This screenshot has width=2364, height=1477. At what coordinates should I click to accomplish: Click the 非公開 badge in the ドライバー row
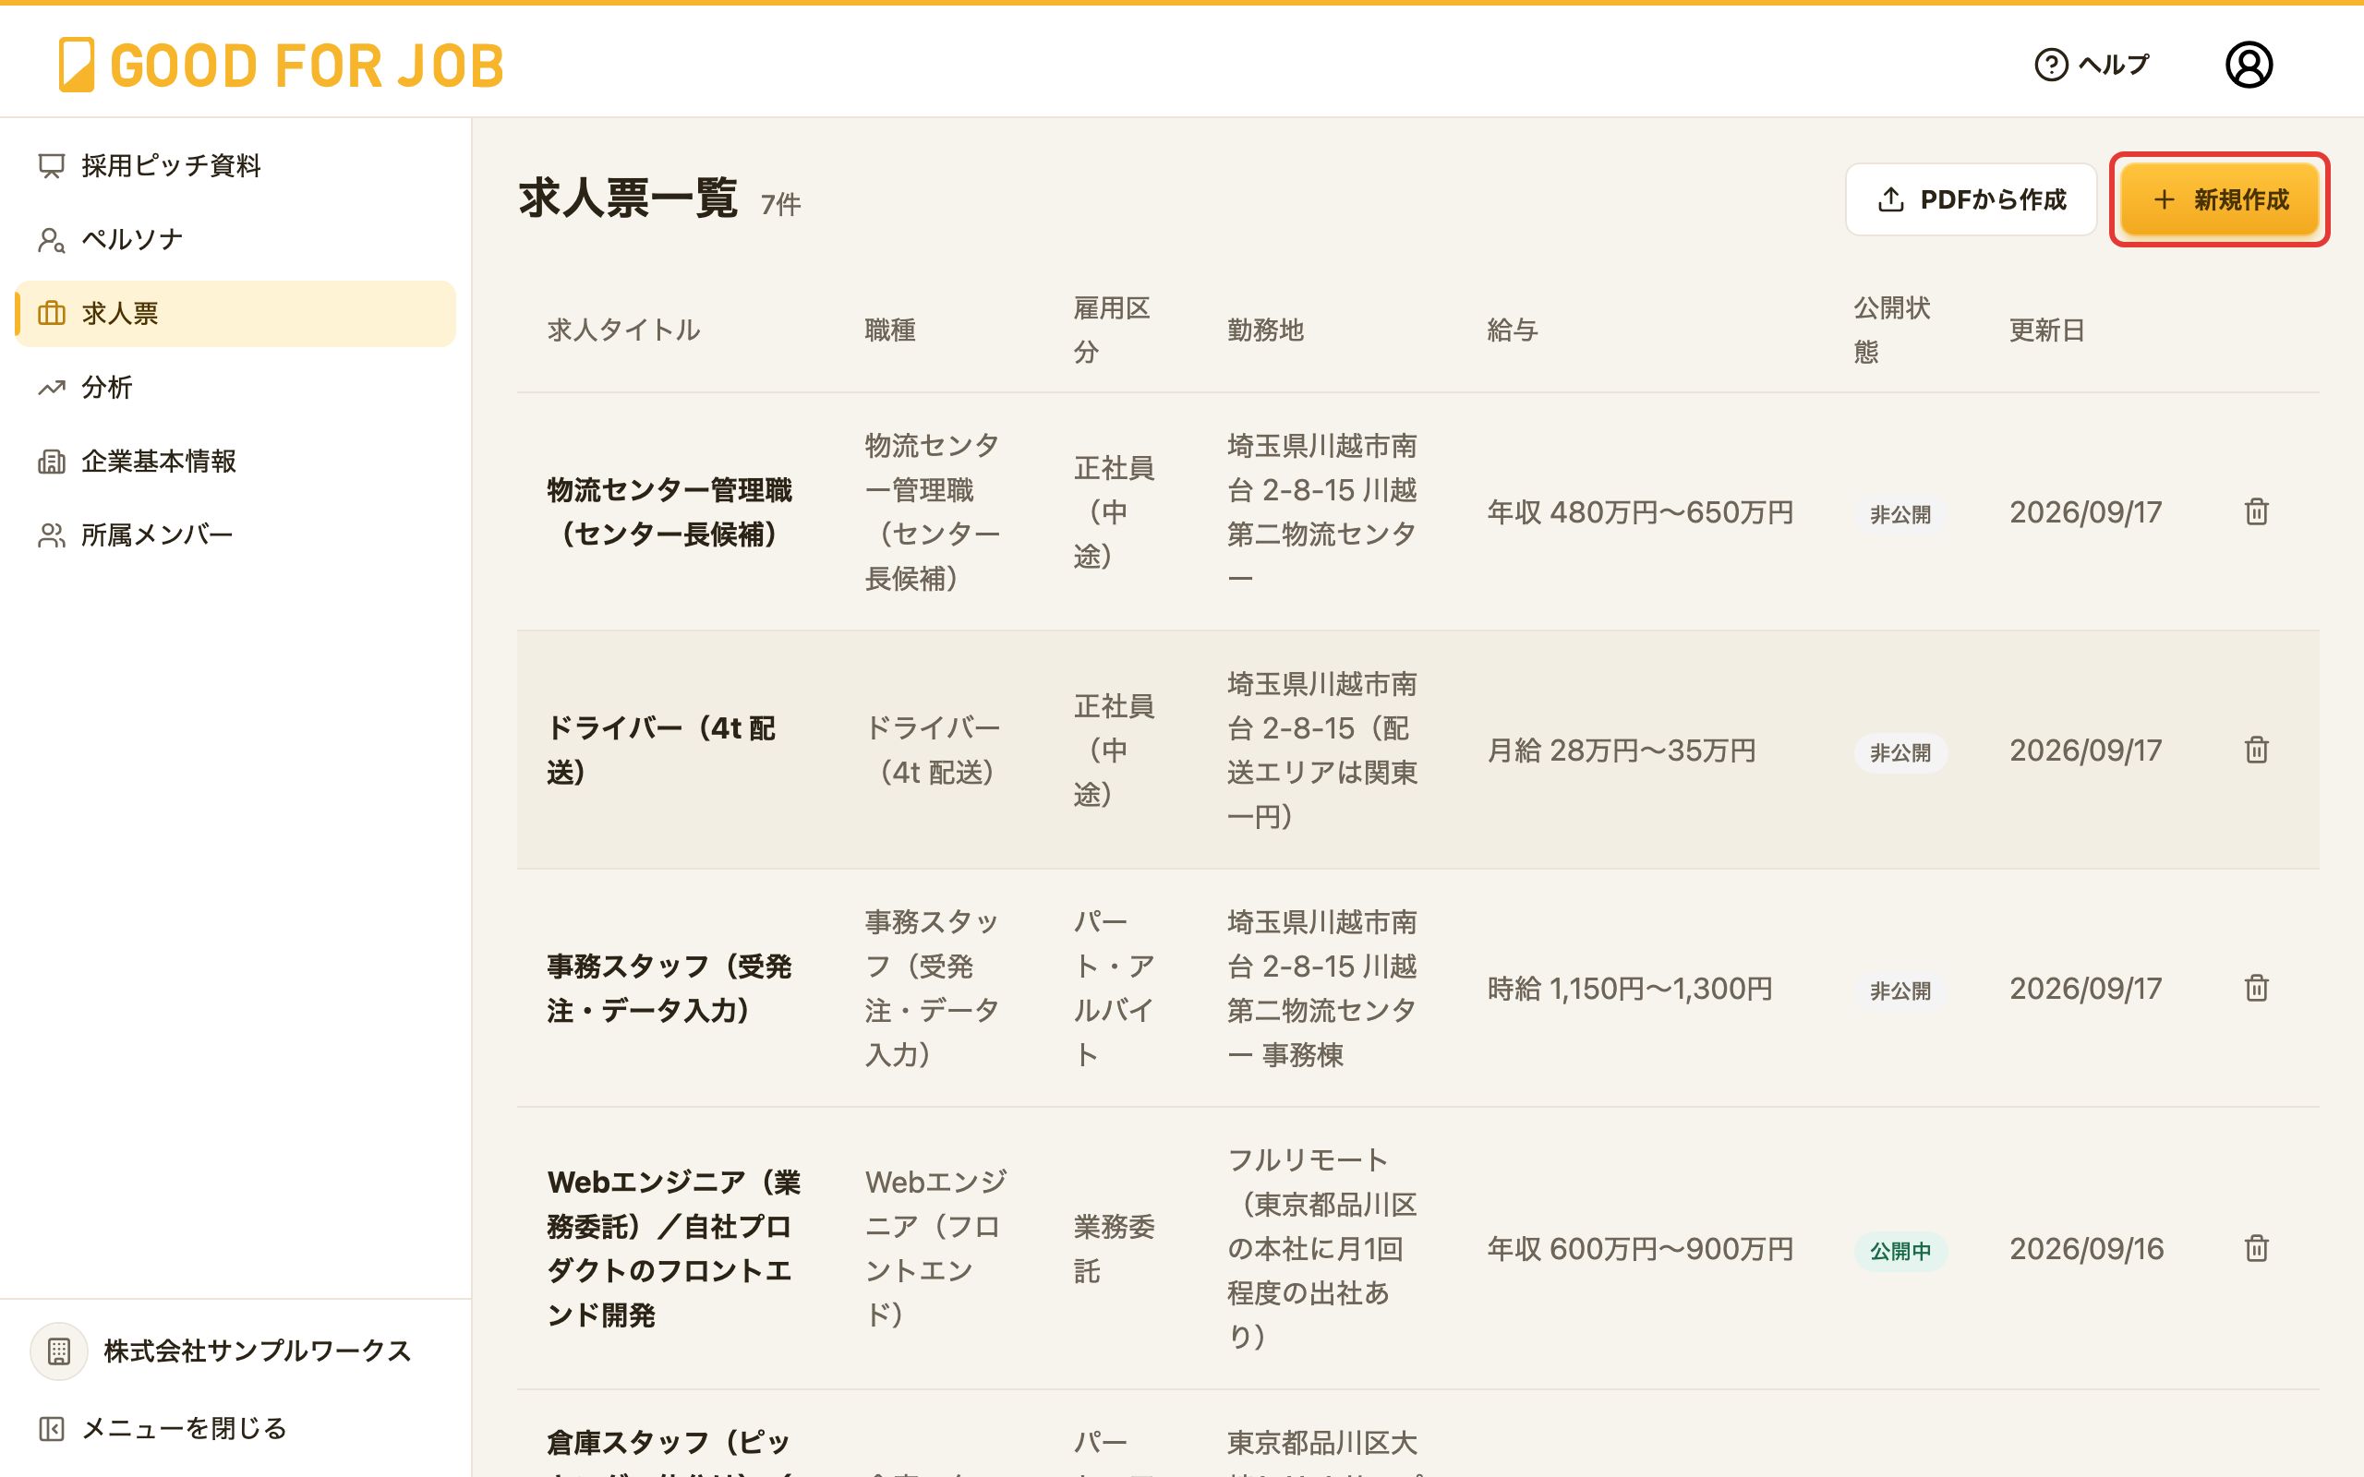point(1900,753)
